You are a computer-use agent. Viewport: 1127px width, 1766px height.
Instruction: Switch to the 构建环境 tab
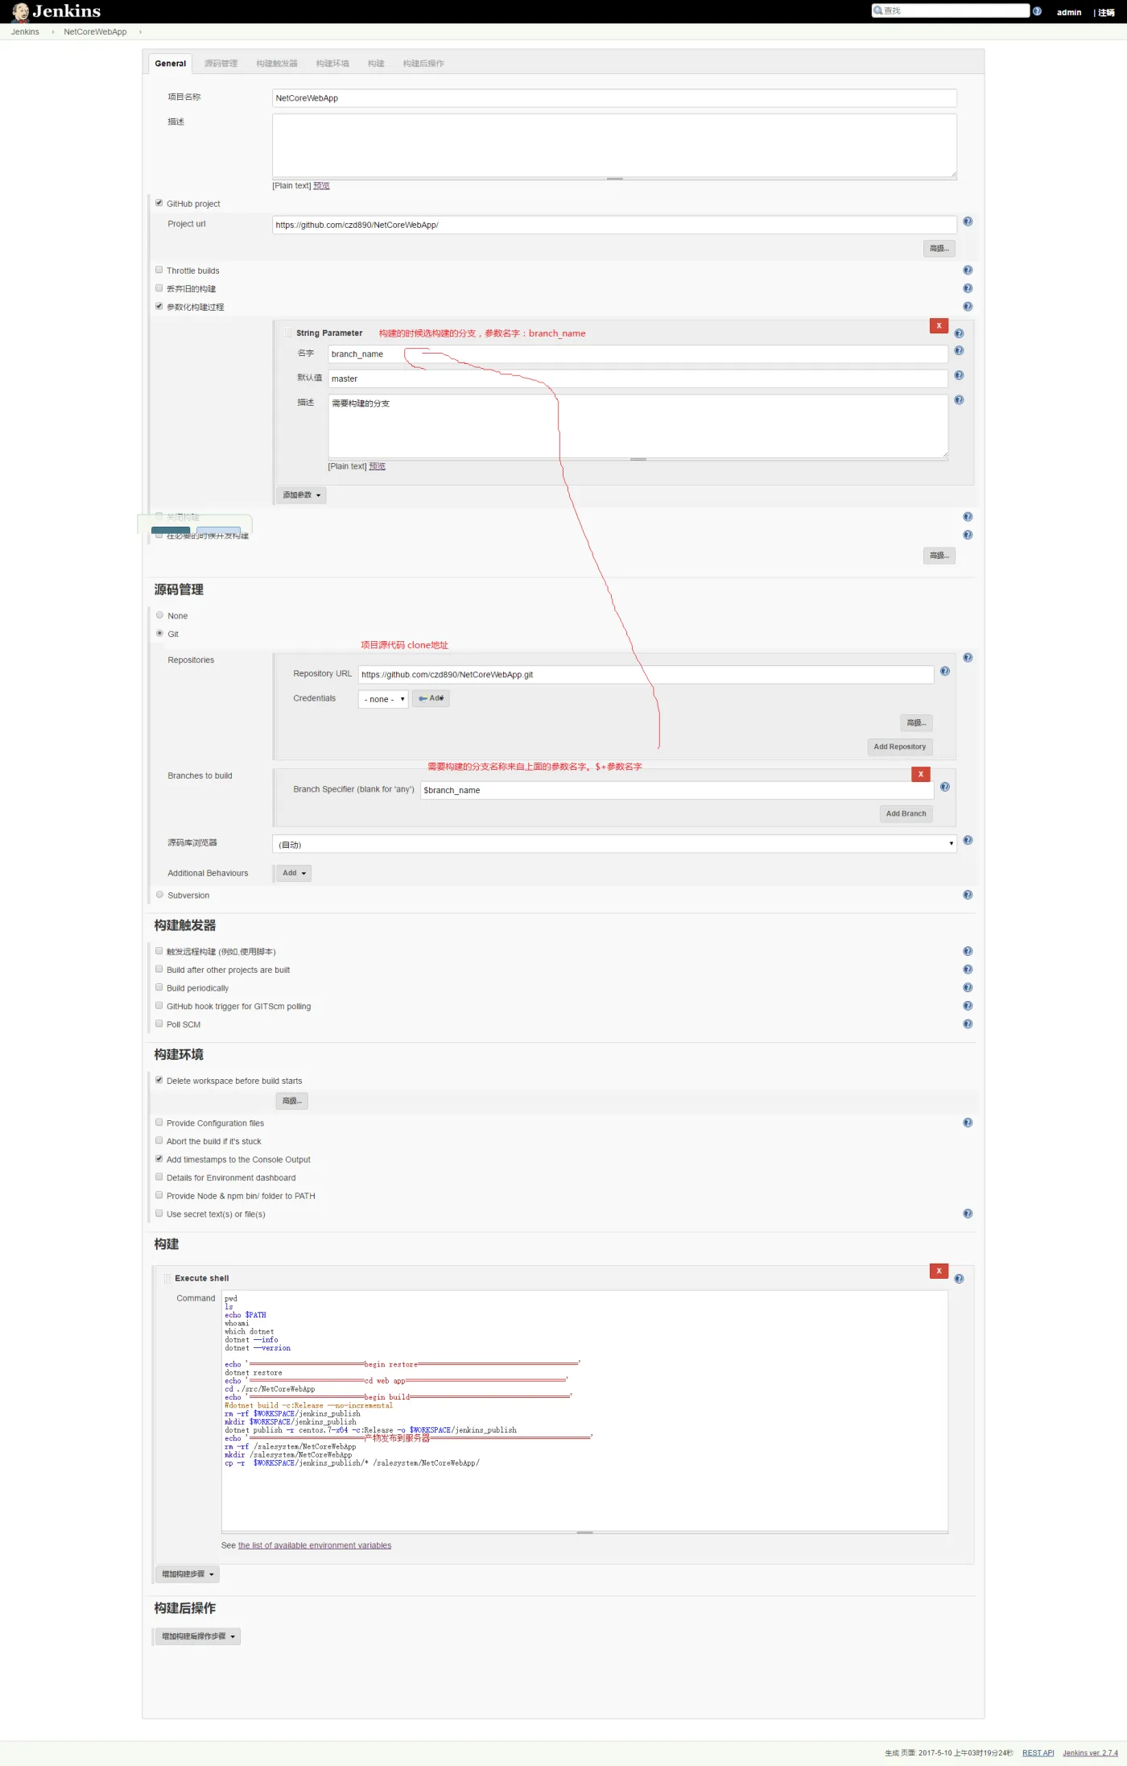pos(332,64)
